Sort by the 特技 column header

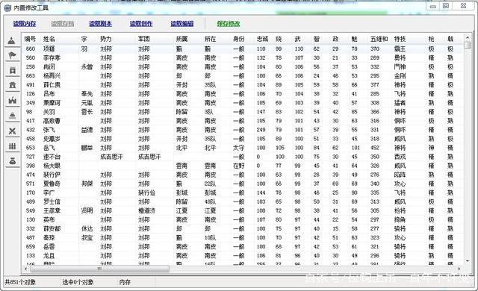click(x=400, y=39)
